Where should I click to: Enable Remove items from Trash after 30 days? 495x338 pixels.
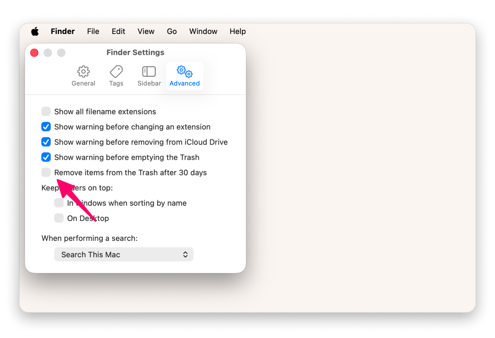coord(46,172)
